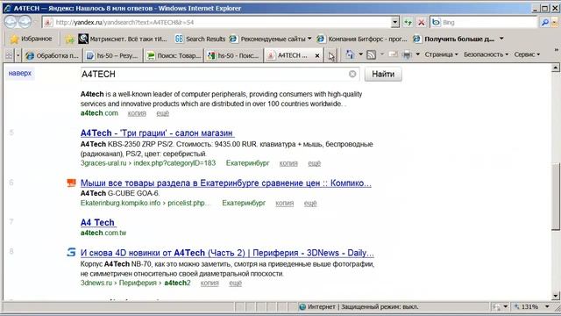Open ещё link for Kompiko result
Viewport: 561px width, 316px height.
tap(310, 203)
